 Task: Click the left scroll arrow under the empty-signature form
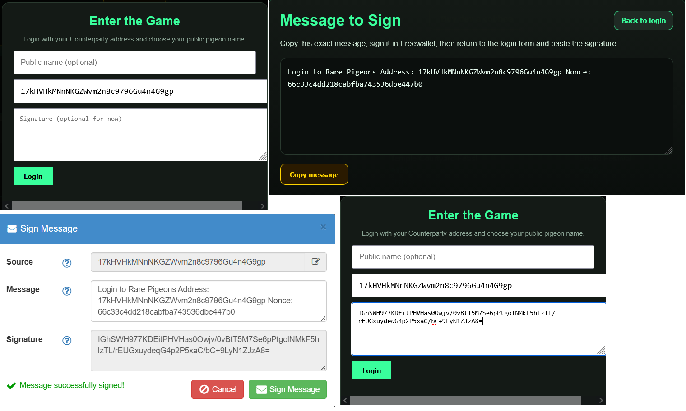pos(7,206)
